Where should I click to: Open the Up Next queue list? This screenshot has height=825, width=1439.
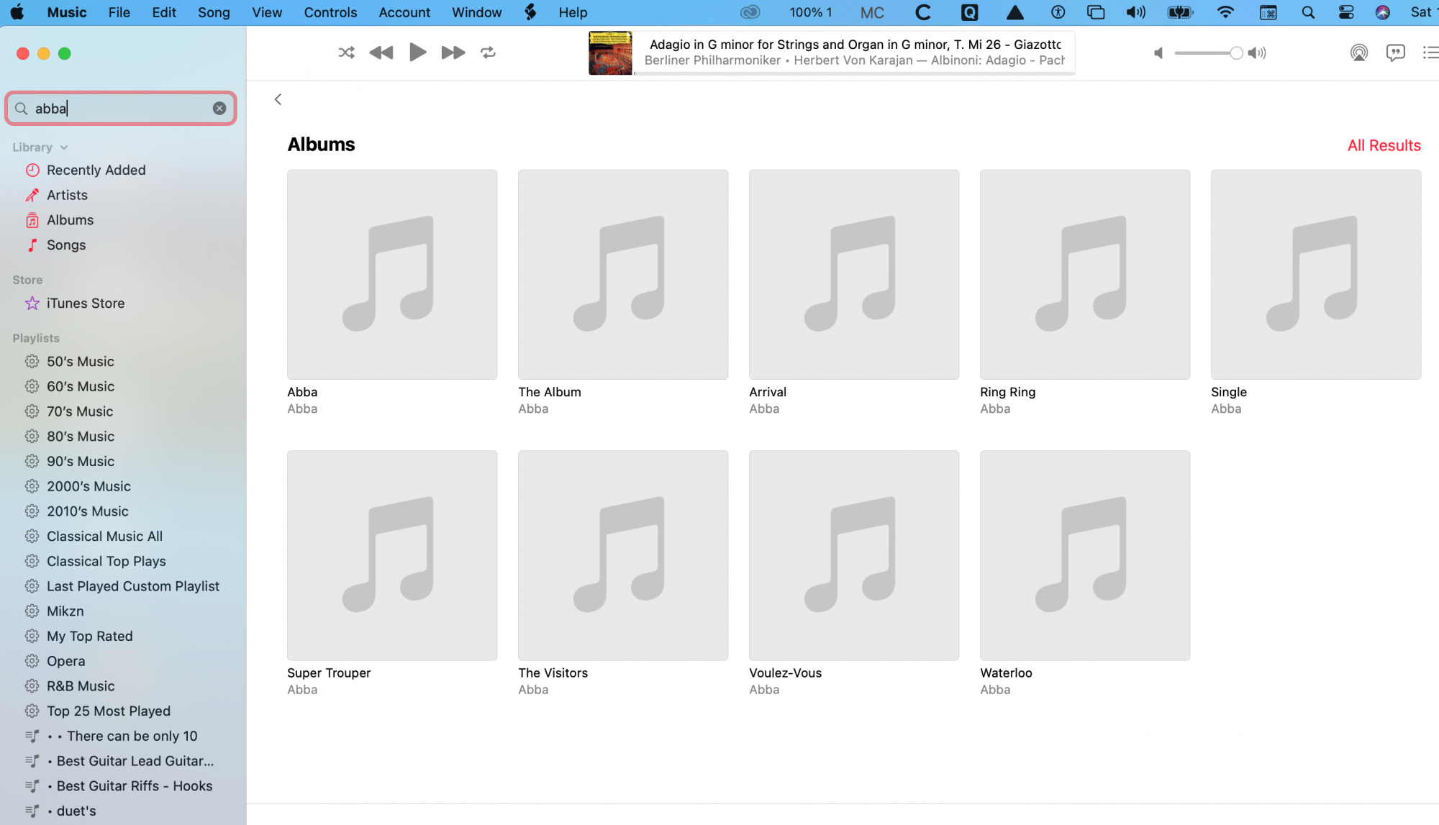coord(1430,53)
